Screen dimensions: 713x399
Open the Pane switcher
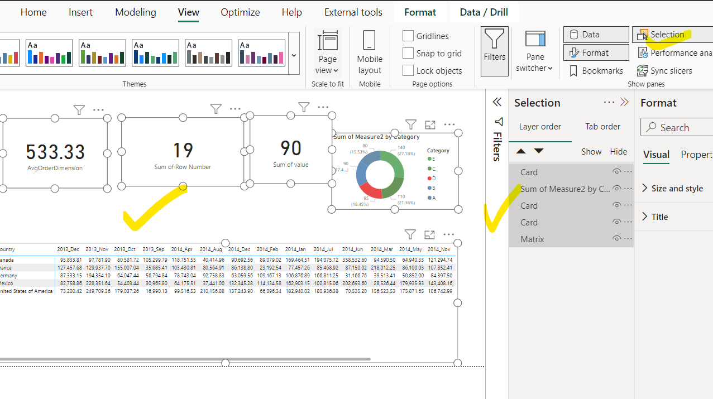tap(535, 51)
